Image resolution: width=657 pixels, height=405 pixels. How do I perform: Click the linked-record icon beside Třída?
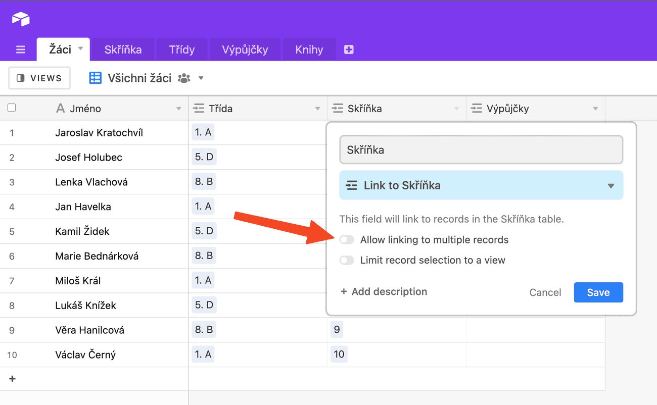click(x=199, y=108)
